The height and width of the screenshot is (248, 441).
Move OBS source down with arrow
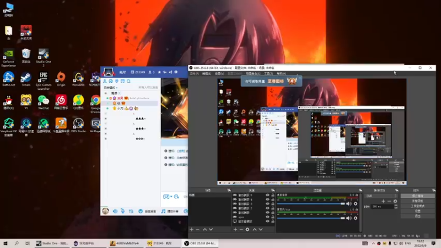[x=261, y=229]
